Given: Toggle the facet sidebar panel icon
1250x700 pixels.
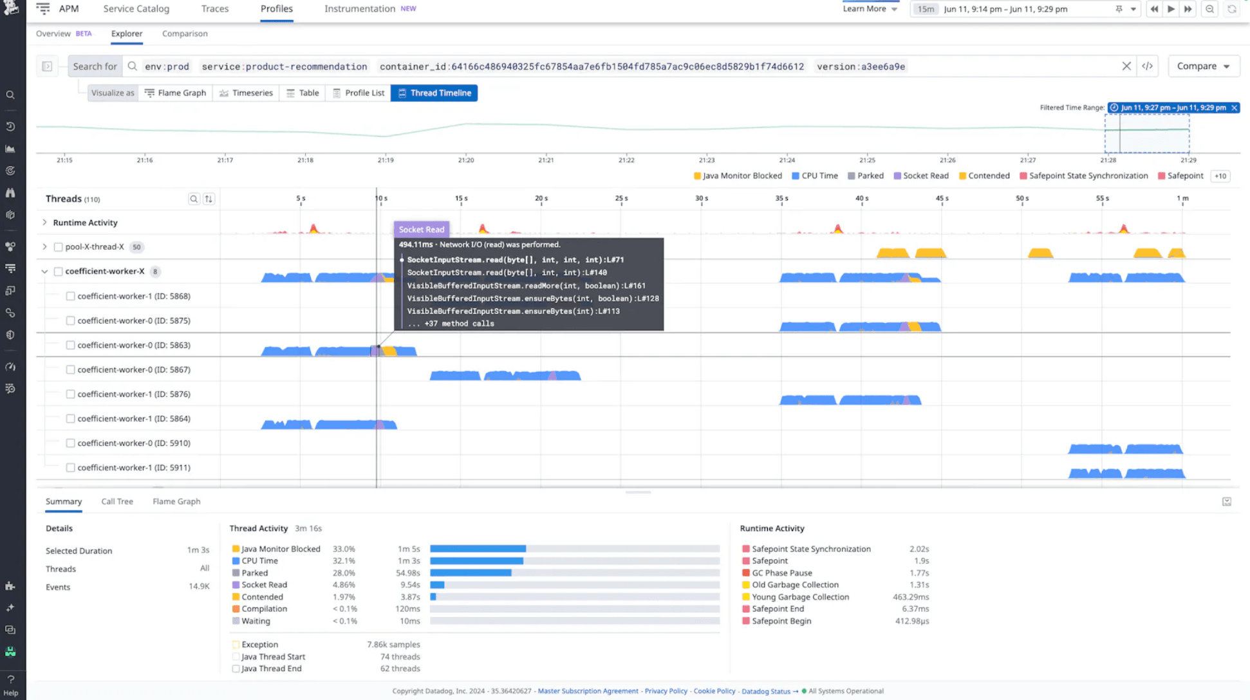Looking at the screenshot, I should [x=47, y=66].
